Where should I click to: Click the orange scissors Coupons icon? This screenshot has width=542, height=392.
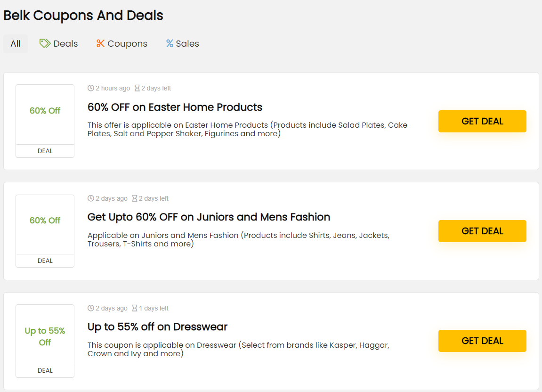[100, 44]
